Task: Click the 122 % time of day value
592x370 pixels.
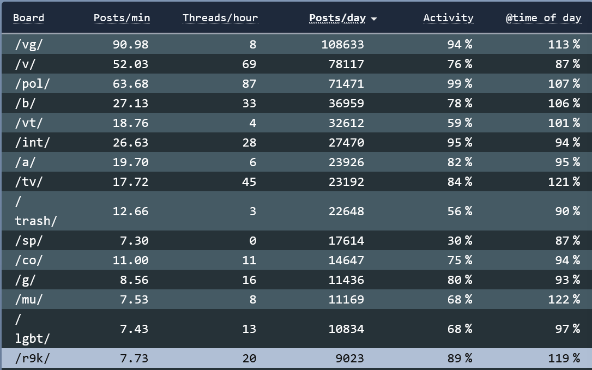Action: click(x=564, y=299)
